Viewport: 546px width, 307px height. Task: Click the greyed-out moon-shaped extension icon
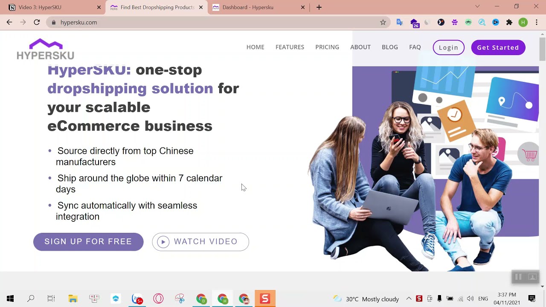(427, 22)
